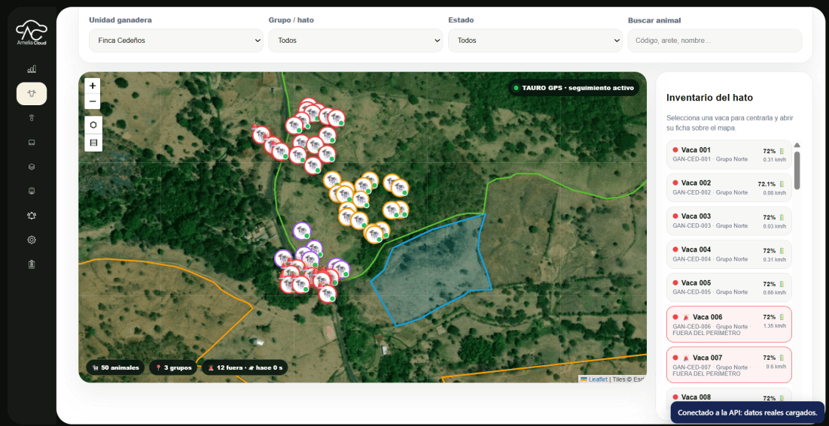Click the inventory list scrollbar thumb
Image resolution: width=829 pixels, height=426 pixels.
[x=797, y=170]
